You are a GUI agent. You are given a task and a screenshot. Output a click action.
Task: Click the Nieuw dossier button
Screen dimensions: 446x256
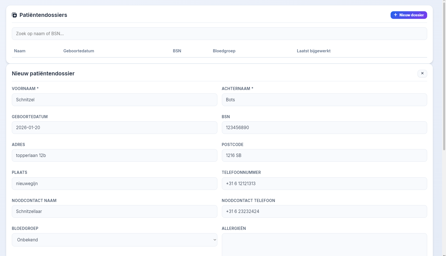[409, 15]
